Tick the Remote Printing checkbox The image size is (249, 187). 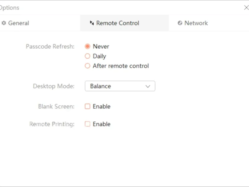[x=87, y=124]
